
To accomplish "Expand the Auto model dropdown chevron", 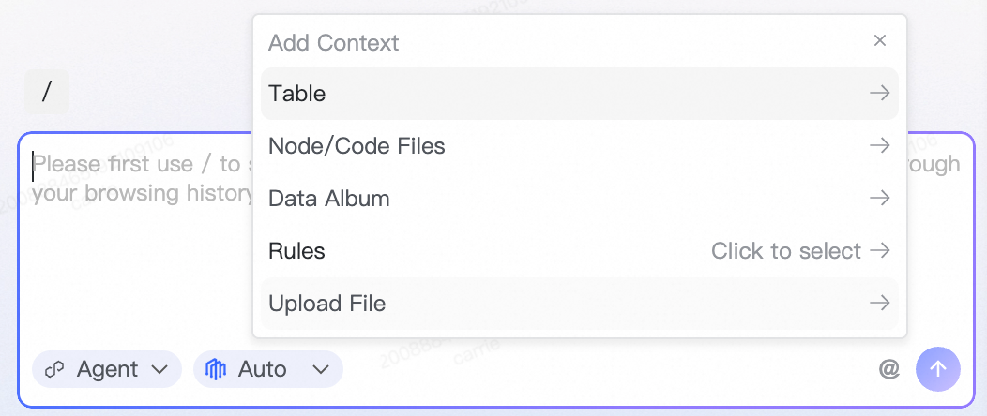I will [321, 369].
